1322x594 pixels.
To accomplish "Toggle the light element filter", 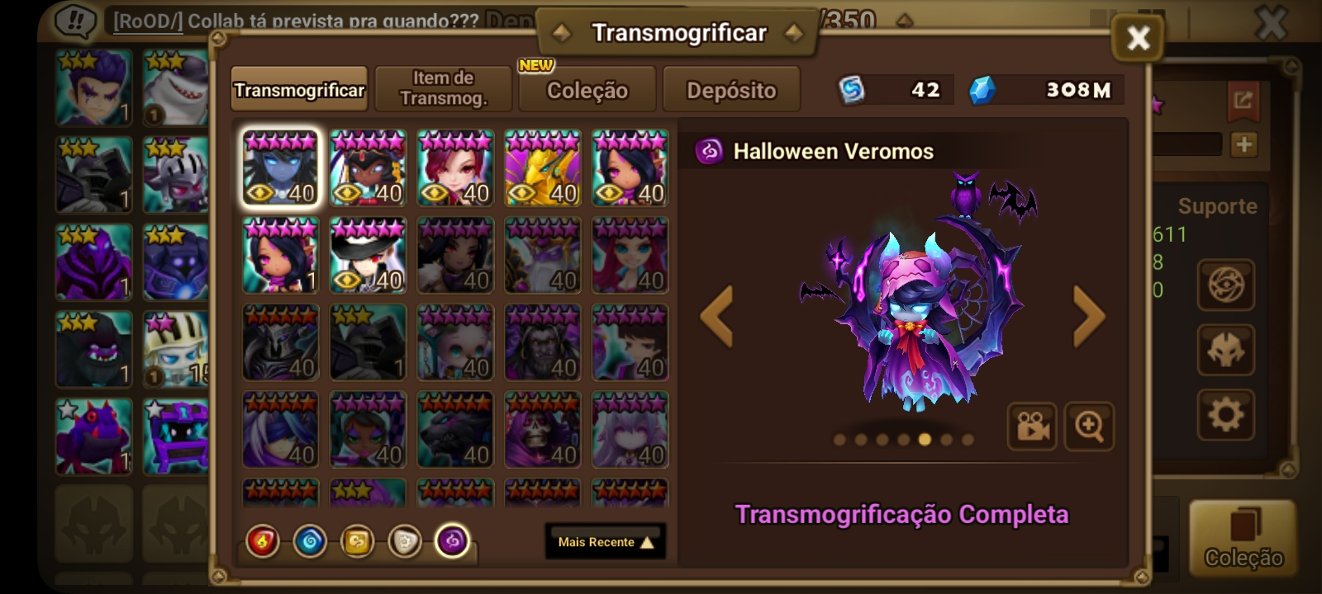I will (x=405, y=542).
